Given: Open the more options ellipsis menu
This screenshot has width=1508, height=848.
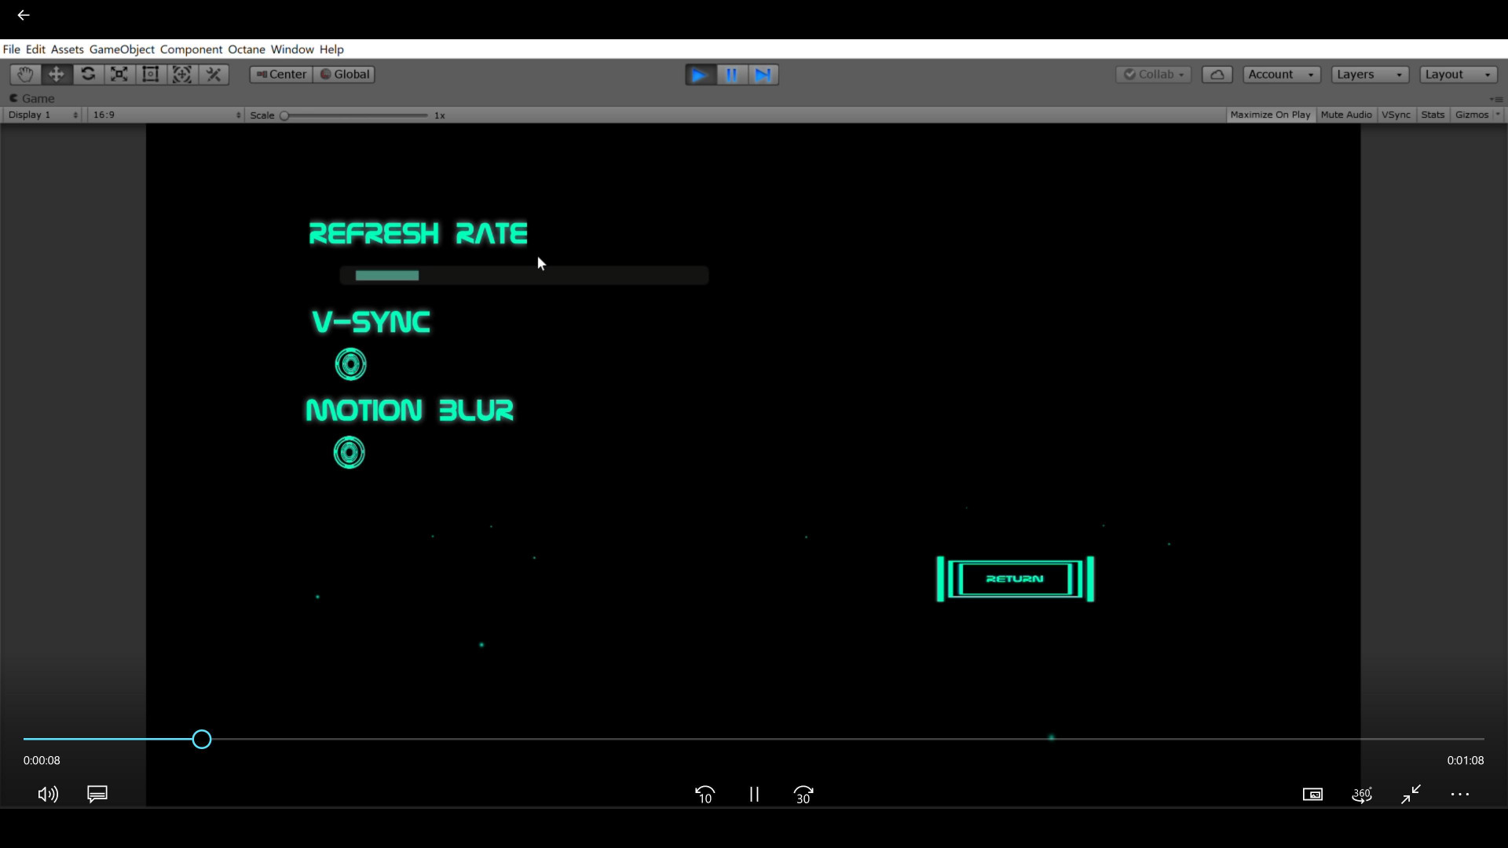Looking at the screenshot, I should (1460, 795).
